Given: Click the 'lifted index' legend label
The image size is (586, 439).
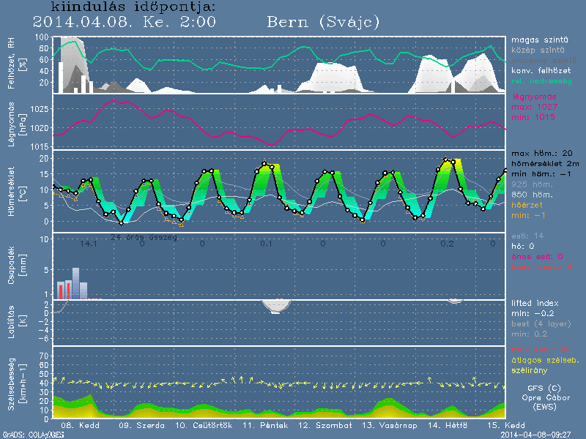Looking at the screenshot, I should 535,303.
